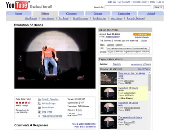
Task: Focus the Search for text field
Action: 128,7
